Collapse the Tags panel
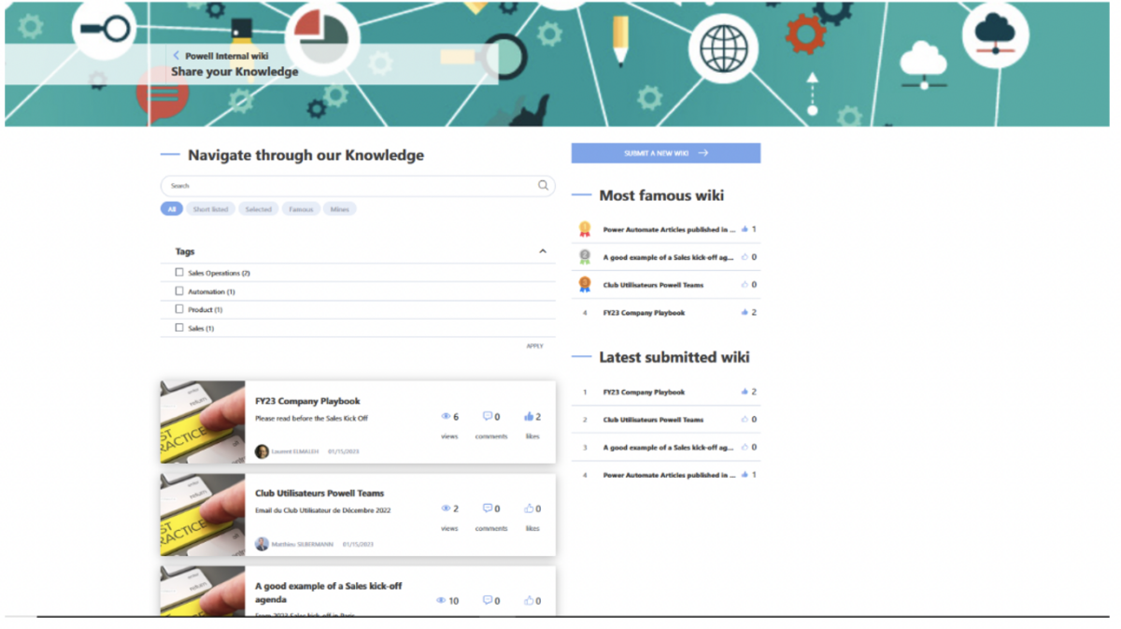Viewport: 1121px width, 629px height. pyautogui.click(x=542, y=251)
